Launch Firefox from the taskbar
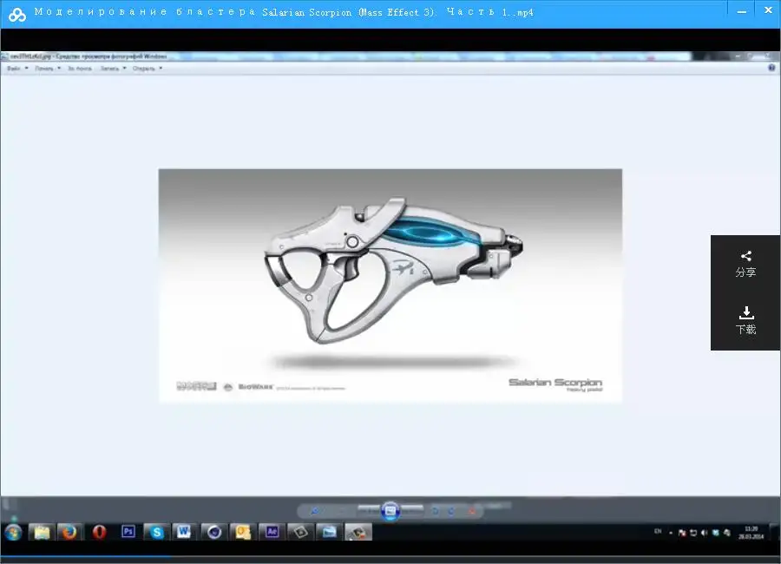Image resolution: width=781 pixels, height=564 pixels. 69,533
